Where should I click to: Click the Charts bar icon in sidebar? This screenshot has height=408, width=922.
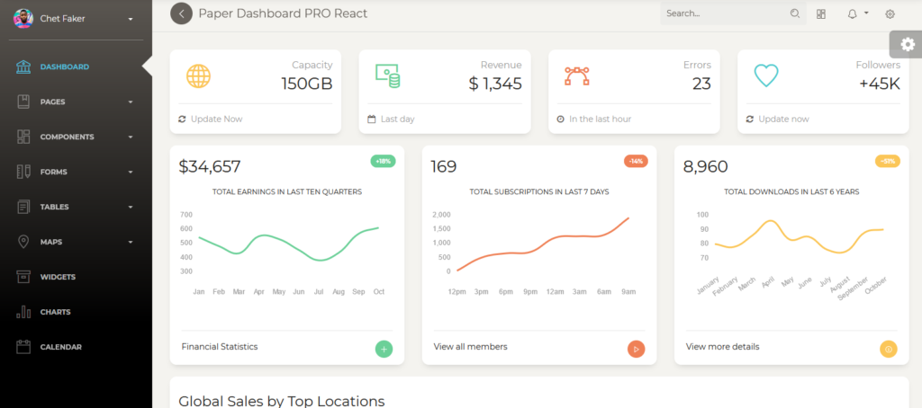(23, 312)
